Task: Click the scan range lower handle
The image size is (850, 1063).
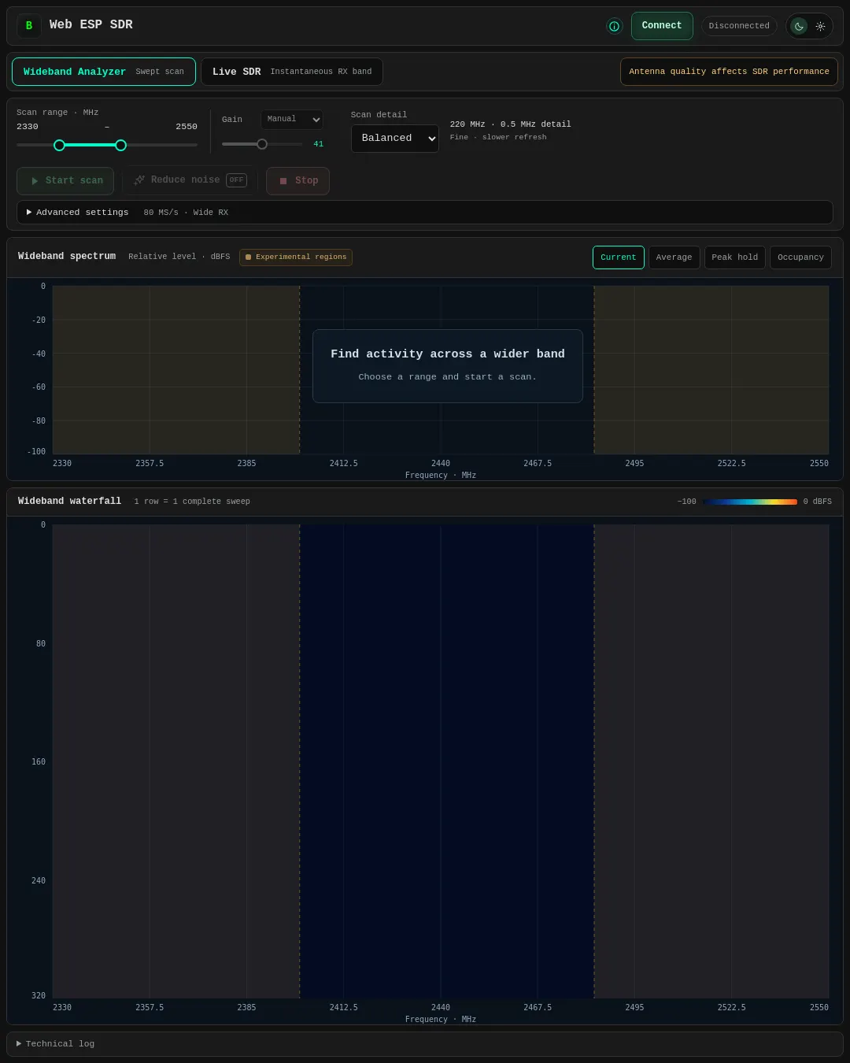Action: [x=59, y=145]
